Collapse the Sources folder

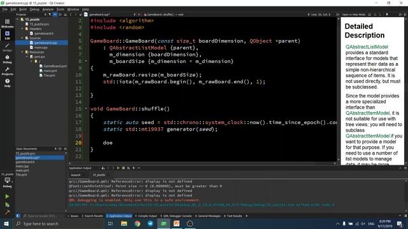click(22, 38)
